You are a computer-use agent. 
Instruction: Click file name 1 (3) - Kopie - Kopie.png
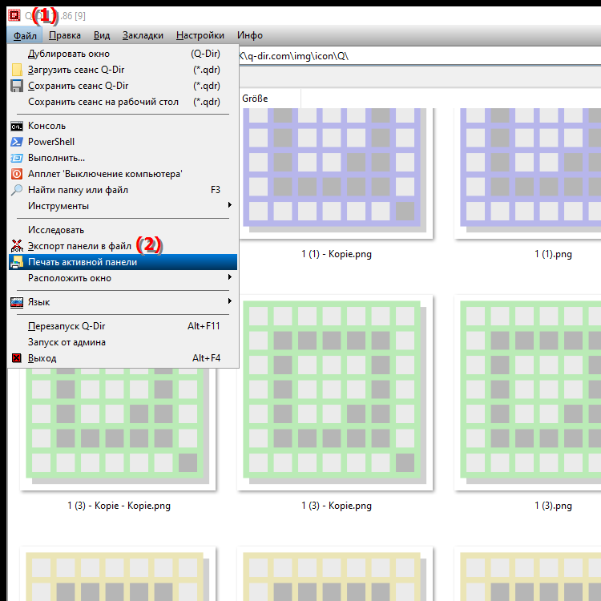tap(119, 506)
